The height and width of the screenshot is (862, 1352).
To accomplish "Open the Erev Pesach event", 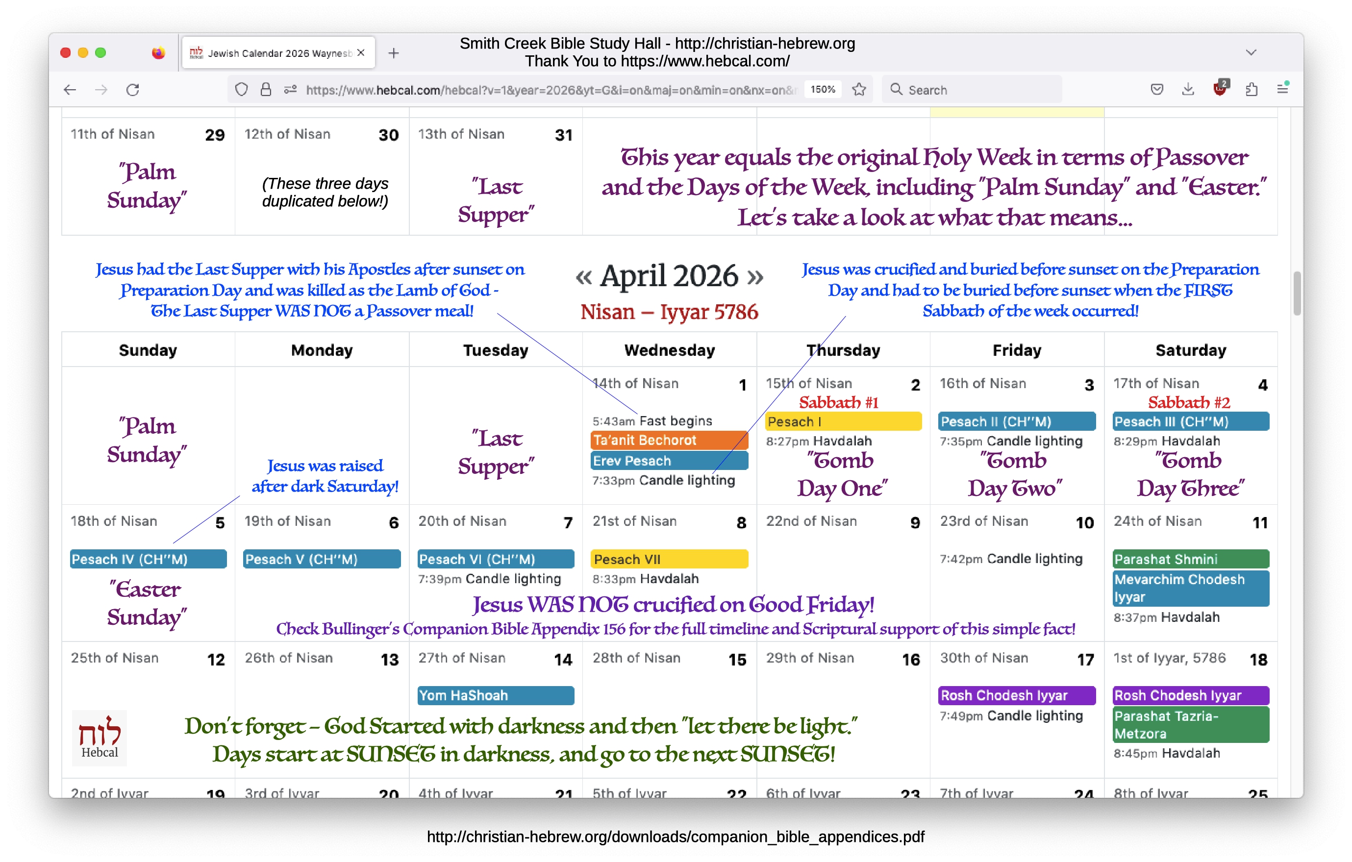I will 669,461.
